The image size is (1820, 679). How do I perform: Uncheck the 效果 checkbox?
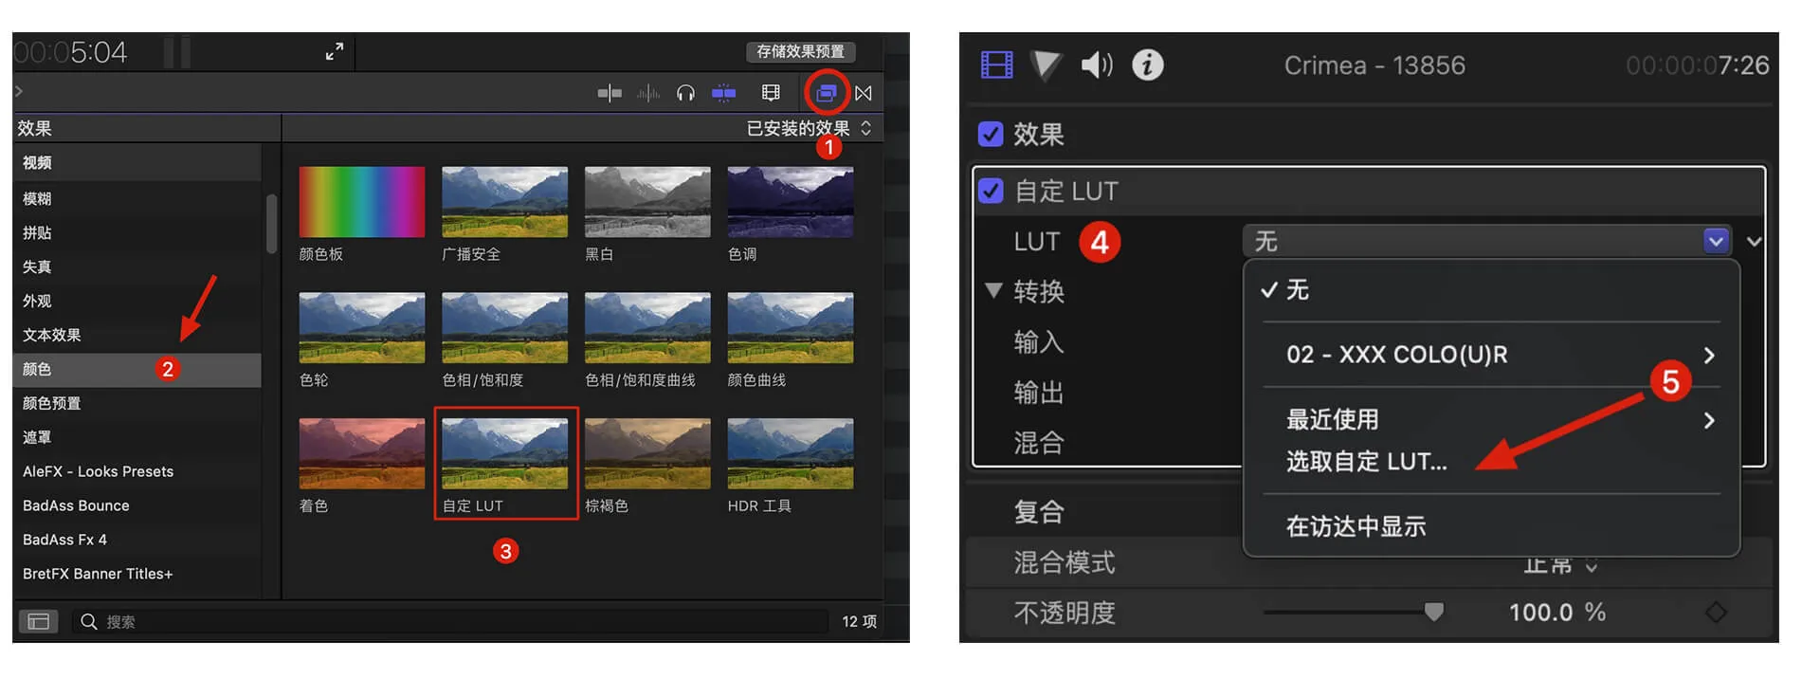tap(991, 135)
